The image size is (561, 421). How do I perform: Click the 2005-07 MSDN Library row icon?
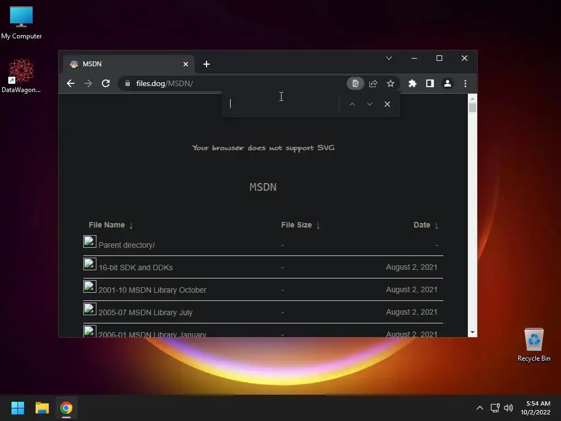coord(90,309)
